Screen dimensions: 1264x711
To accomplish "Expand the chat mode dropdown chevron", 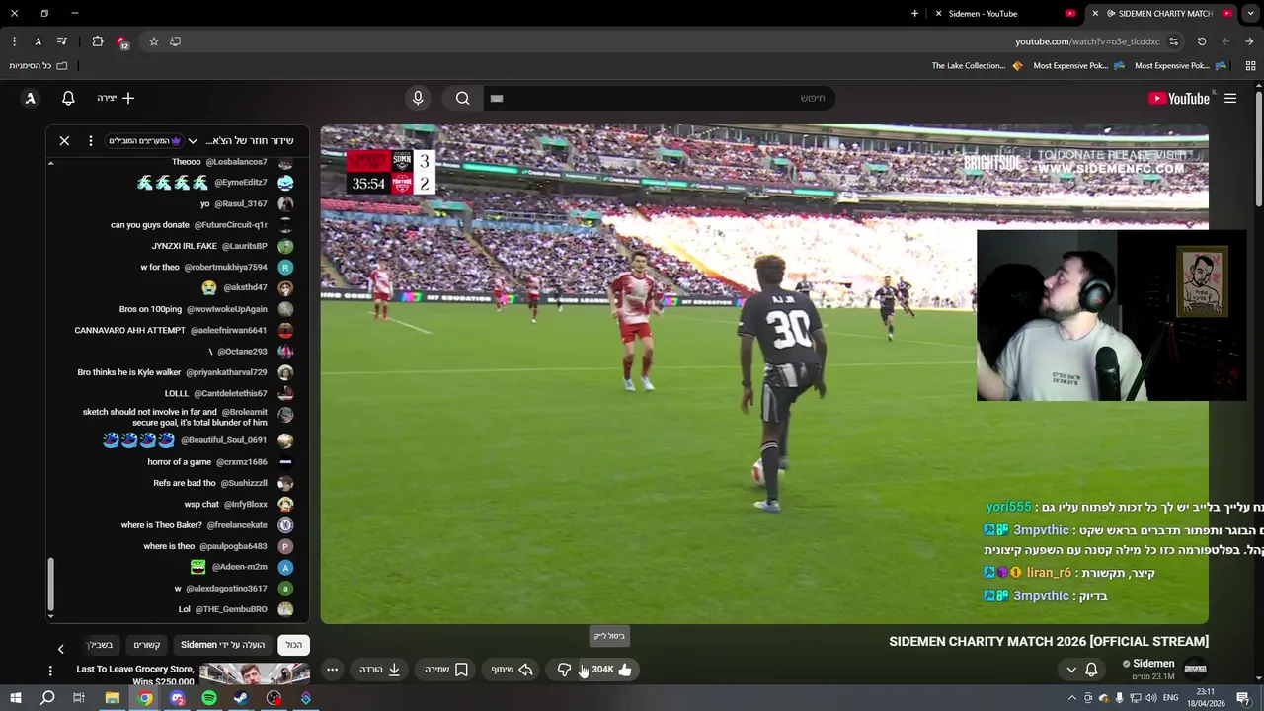I will (193, 141).
